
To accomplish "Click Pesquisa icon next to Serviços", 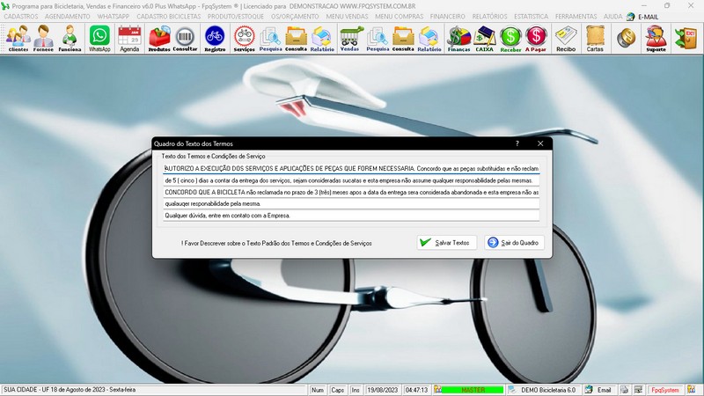I will 270,39.
